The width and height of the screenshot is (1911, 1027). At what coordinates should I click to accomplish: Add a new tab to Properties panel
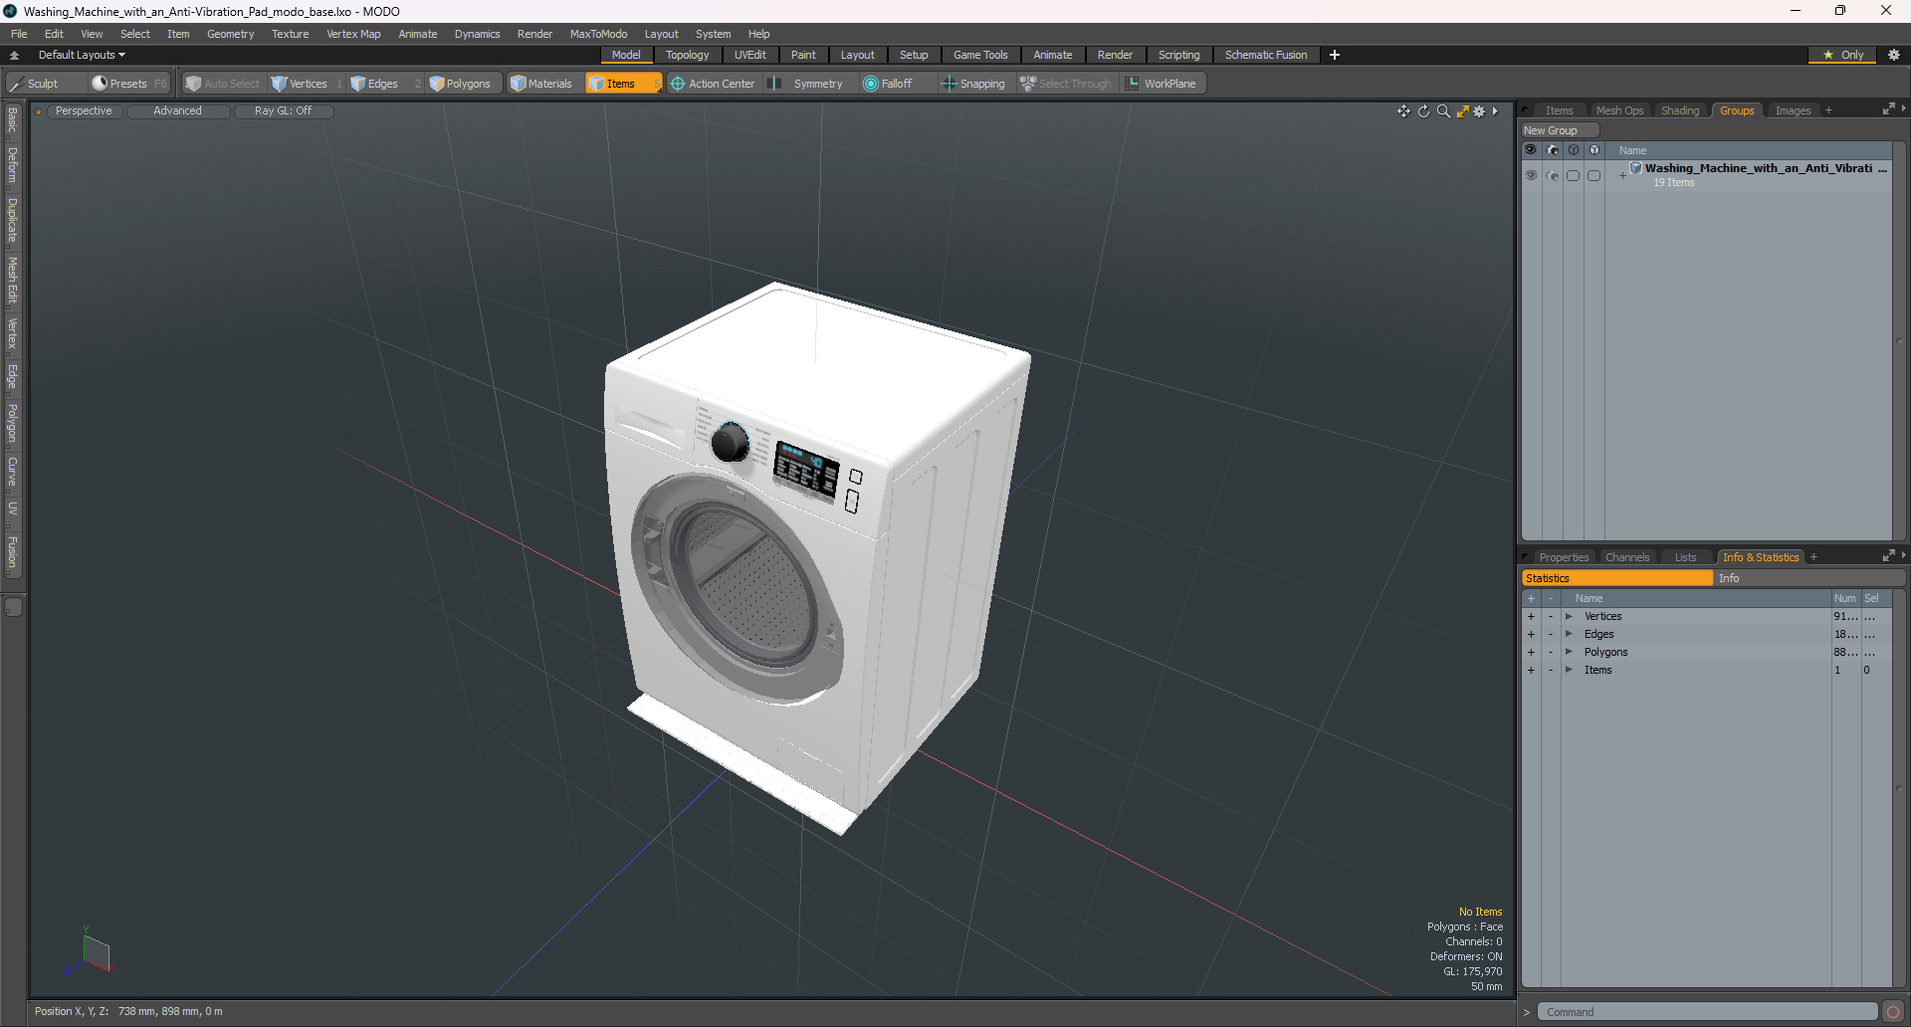click(x=1813, y=557)
